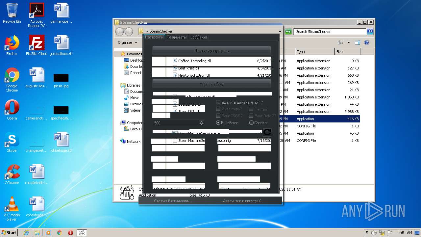The image size is (421, 237).
Task: Select the Coffee.Threading.dll file row
Action: pos(266,61)
